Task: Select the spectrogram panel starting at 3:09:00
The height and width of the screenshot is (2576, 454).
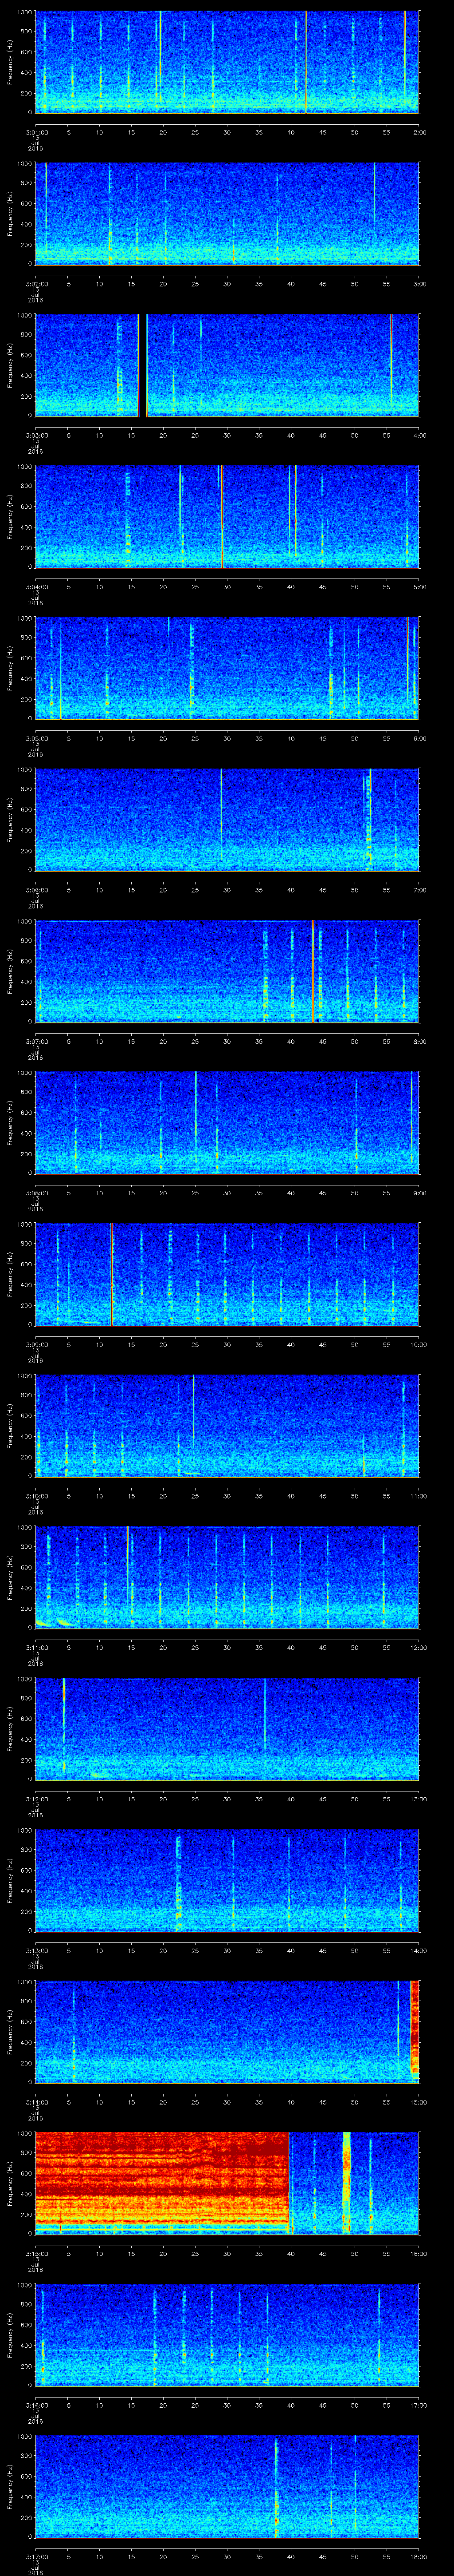Action: pos(227,1274)
